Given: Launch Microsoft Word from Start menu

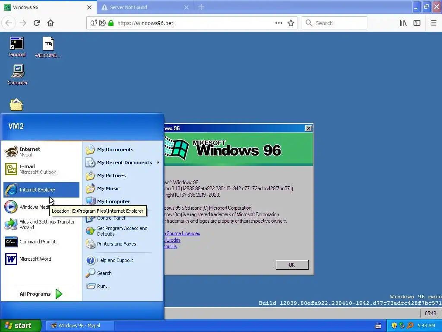Looking at the screenshot, I should [x=41, y=259].
